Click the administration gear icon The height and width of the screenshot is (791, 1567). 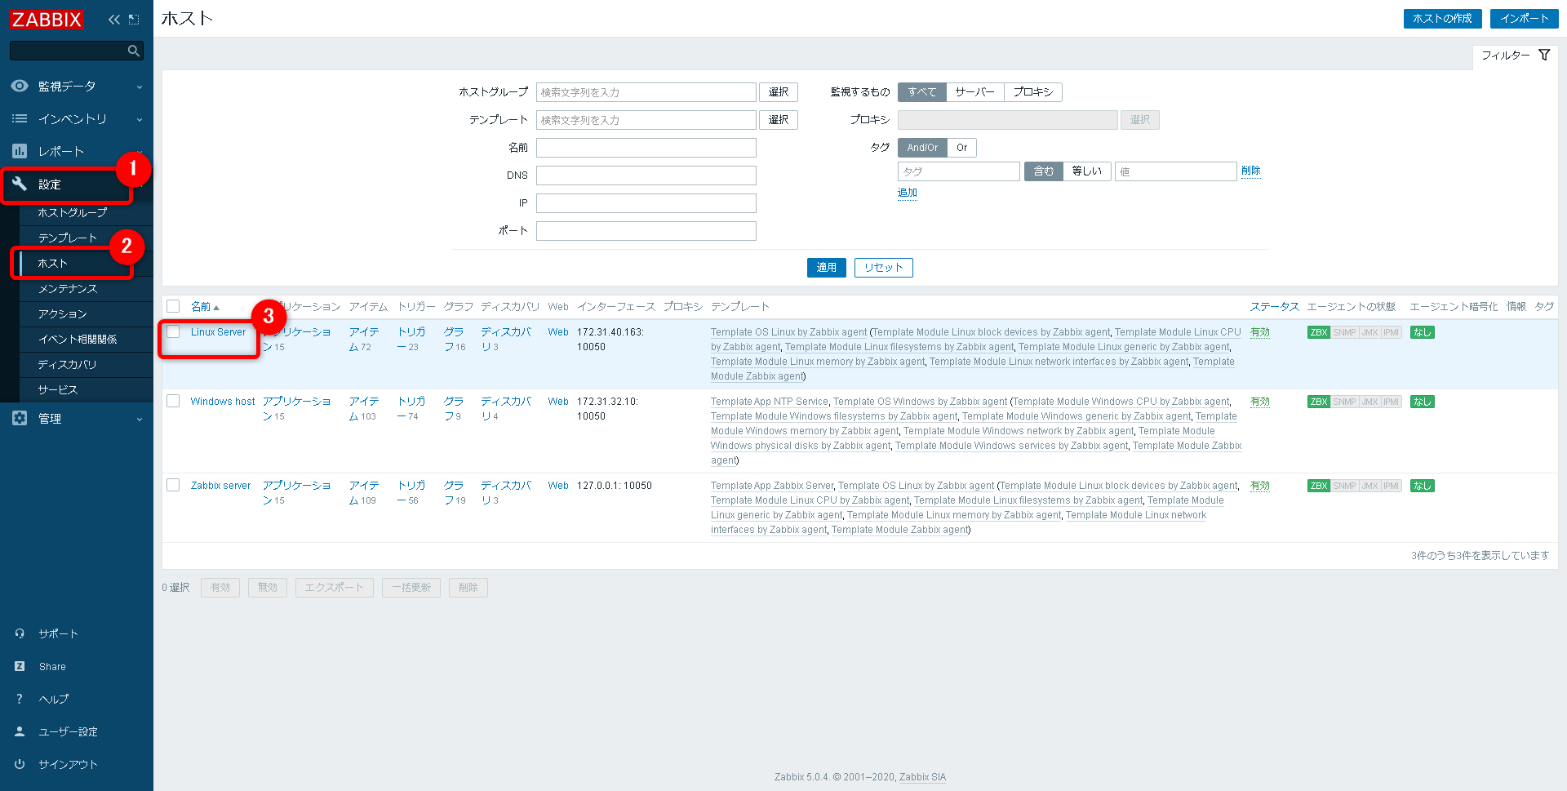coord(20,418)
